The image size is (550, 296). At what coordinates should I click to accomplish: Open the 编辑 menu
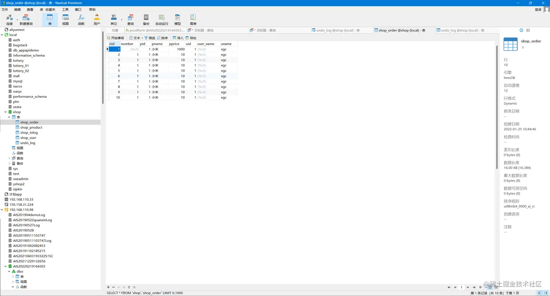(17, 9)
